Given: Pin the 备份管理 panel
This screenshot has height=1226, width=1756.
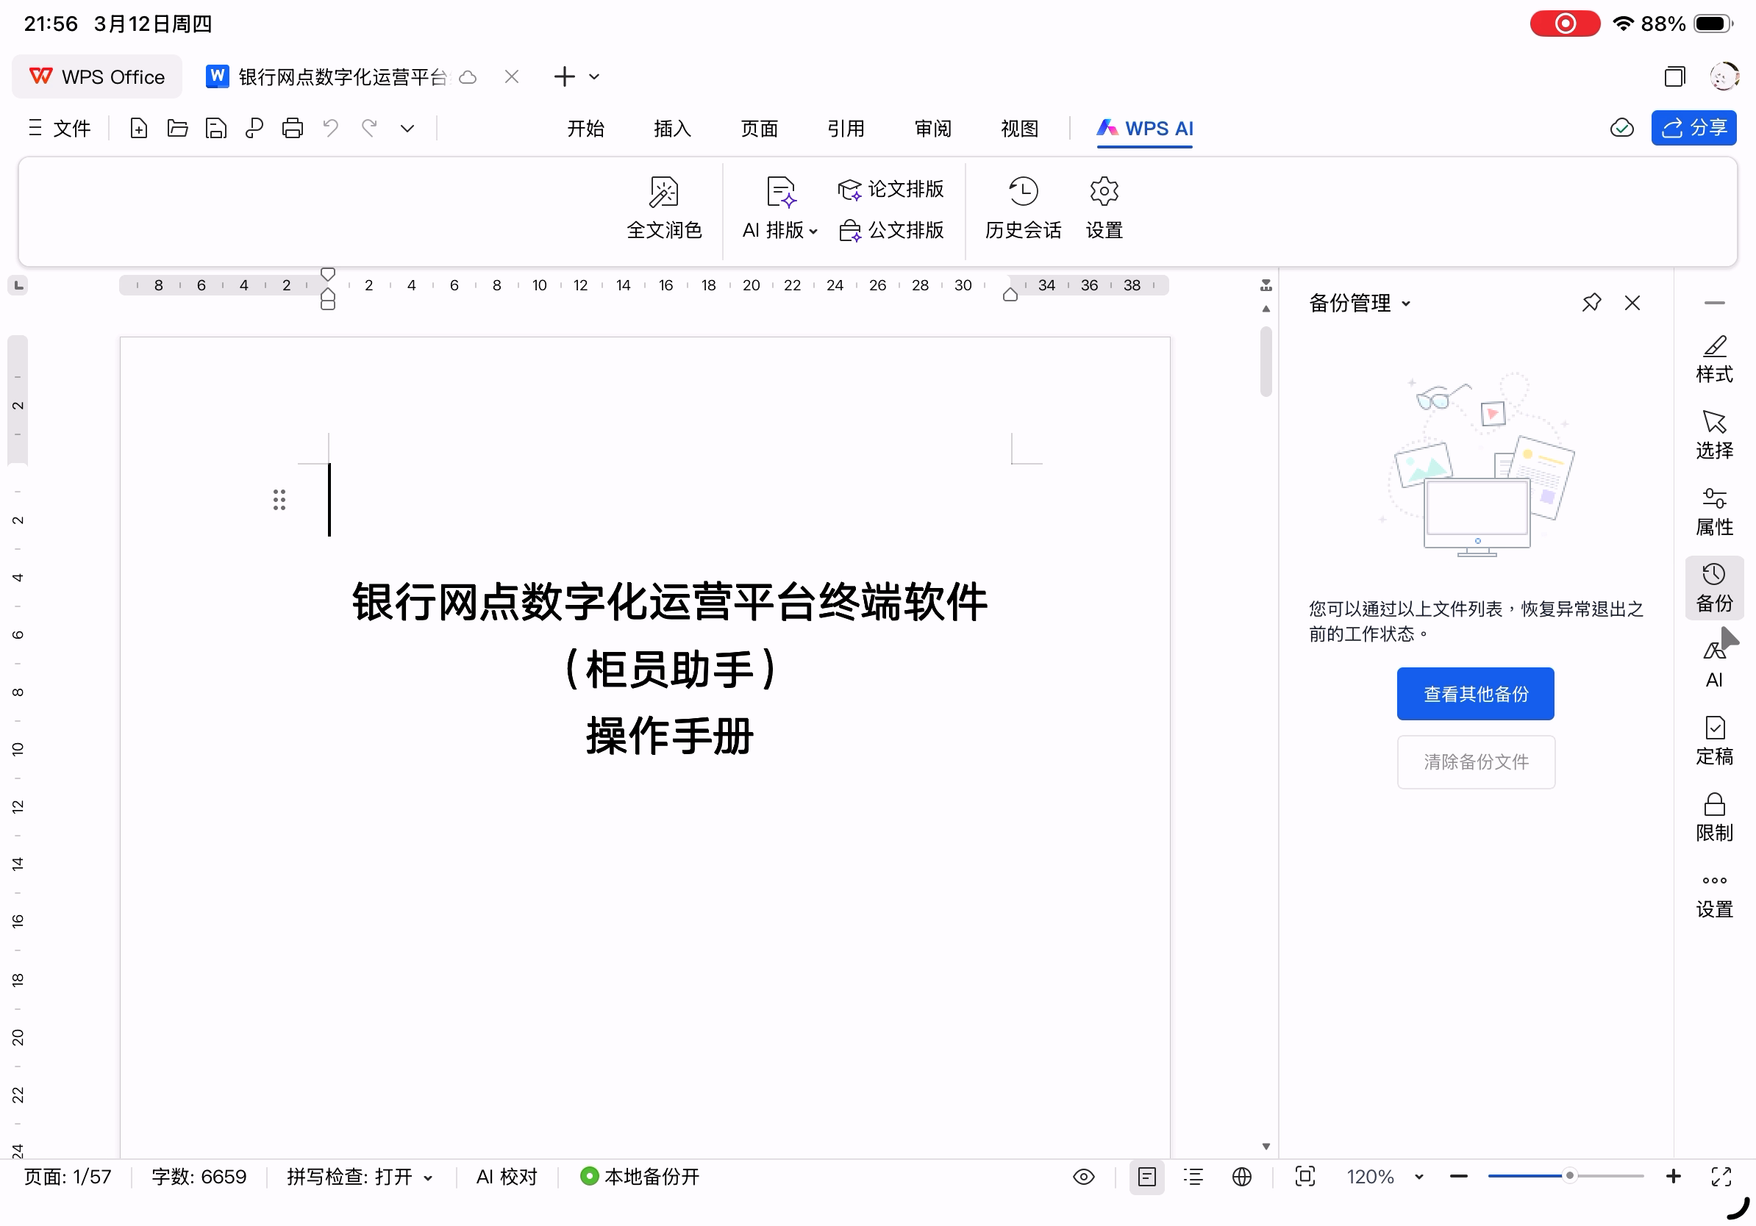Looking at the screenshot, I should click(x=1591, y=304).
